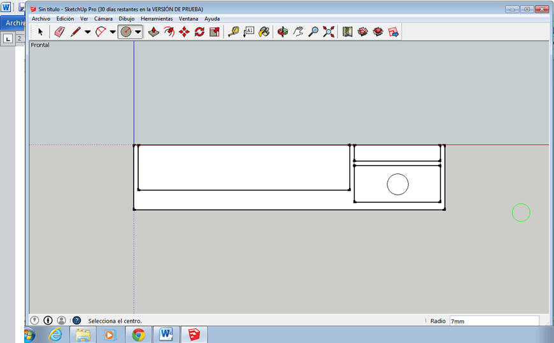Open the Ayuda menu
Screen dimensions: 554x343
pyautogui.click(x=212, y=18)
